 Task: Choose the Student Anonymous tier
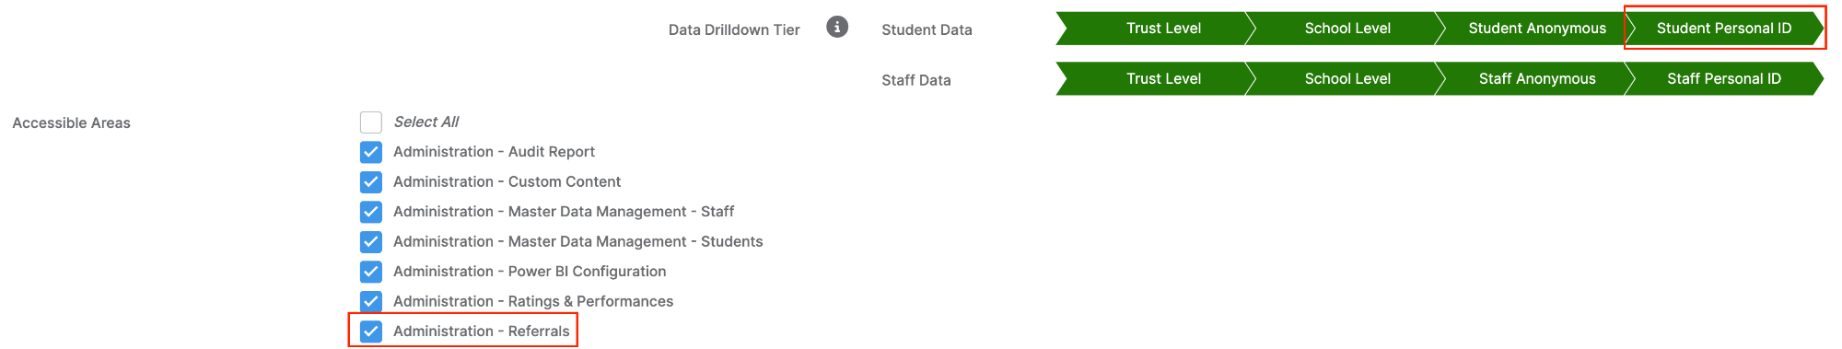click(x=1536, y=29)
